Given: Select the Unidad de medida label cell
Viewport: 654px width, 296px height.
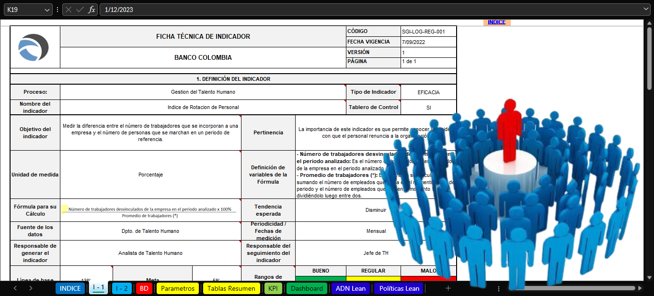Looking at the screenshot, I should 35,175.
